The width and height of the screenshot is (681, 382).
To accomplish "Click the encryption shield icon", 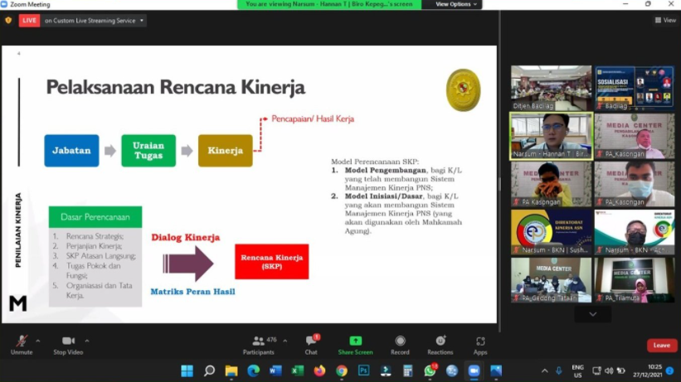I will pyautogui.click(x=8, y=20).
